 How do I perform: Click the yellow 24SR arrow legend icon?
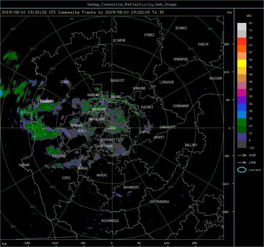coord(242,155)
